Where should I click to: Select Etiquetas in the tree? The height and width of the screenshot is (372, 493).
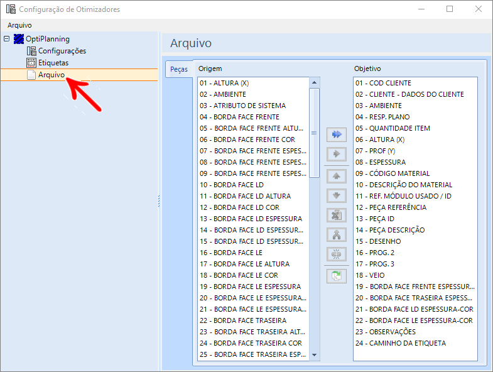click(53, 63)
